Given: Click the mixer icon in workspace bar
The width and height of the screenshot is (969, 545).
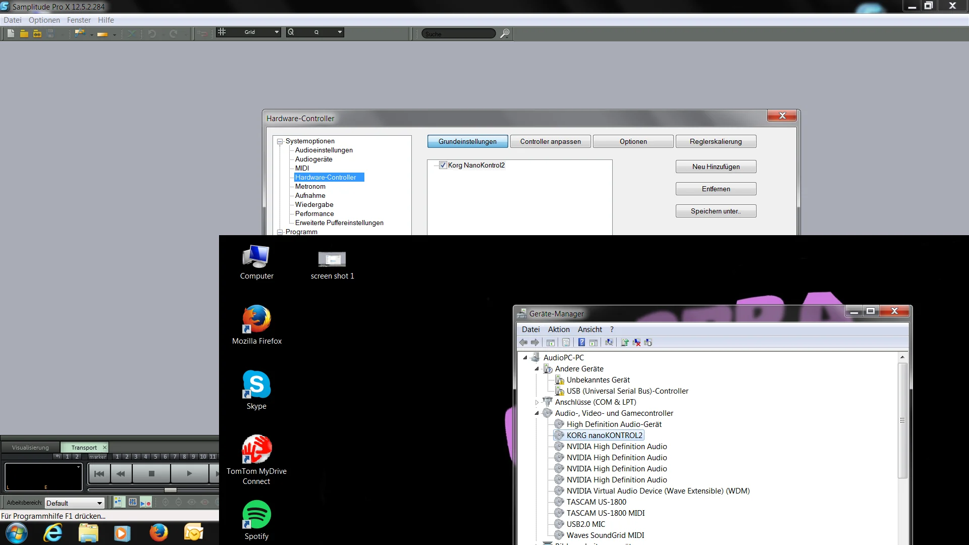Looking at the screenshot, I should 132,502.
